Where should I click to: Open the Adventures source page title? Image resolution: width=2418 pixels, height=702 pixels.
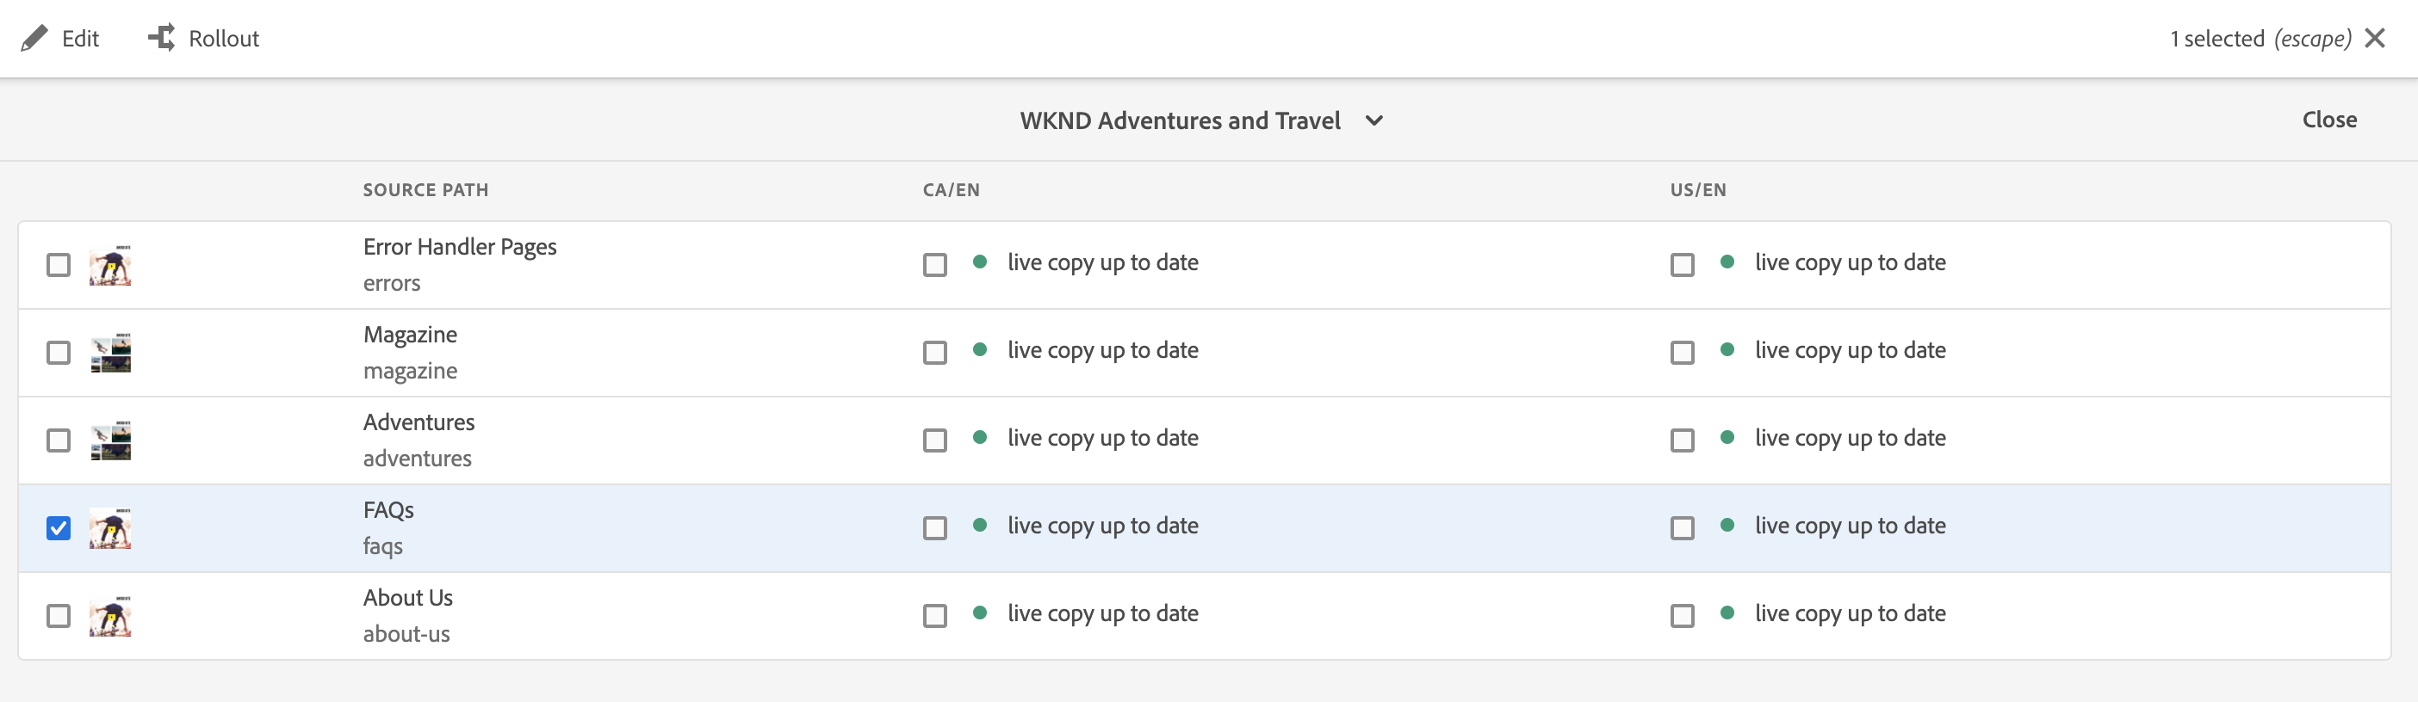[418, 422]
